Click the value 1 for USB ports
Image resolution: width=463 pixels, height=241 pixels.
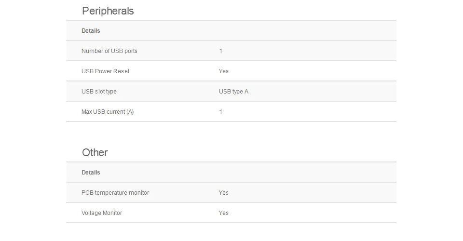(220, 51)
